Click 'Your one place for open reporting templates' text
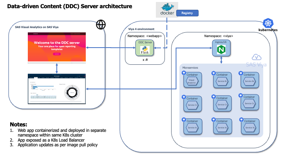The height and width of the screenshot is (158, 282). pos(57,48)
